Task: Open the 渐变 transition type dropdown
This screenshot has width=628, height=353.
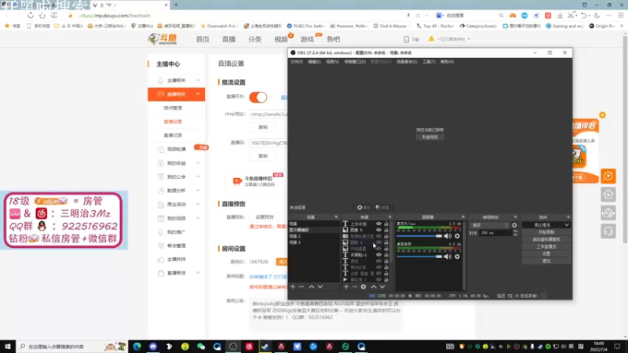Action: point(489,225)
